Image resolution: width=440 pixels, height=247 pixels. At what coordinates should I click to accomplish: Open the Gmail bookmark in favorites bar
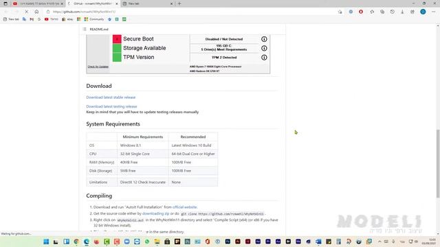click(32, 19)
